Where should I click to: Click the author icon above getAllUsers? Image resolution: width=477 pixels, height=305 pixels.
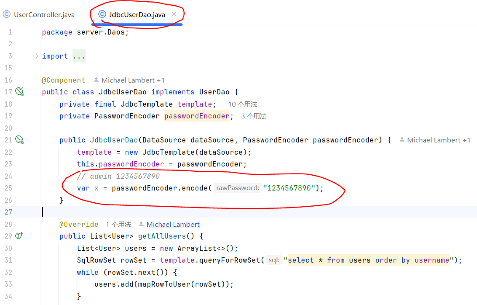tap(141, 224)
